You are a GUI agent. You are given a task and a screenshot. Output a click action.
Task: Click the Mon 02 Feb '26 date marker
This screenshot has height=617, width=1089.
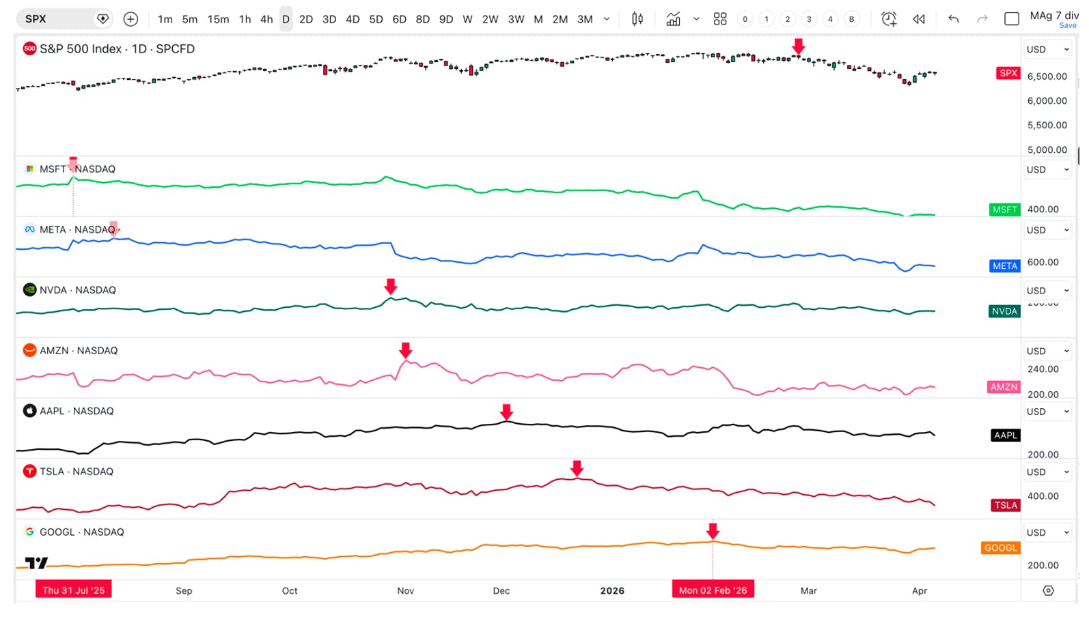pyautogui.click(x=713, y=590)
